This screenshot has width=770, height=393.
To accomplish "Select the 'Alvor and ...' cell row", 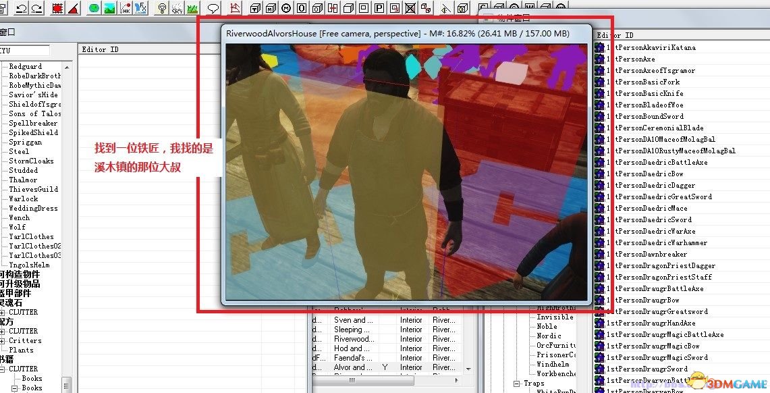I will click(388, 367).
